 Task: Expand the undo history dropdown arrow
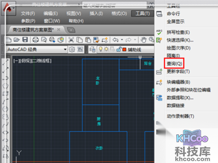point(122,40)
